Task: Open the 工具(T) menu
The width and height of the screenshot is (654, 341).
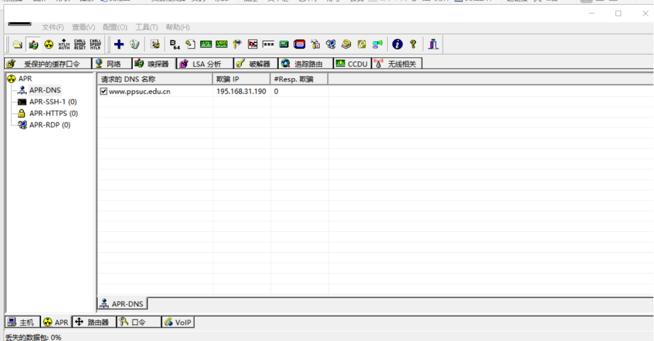Action: coord(147,27)
